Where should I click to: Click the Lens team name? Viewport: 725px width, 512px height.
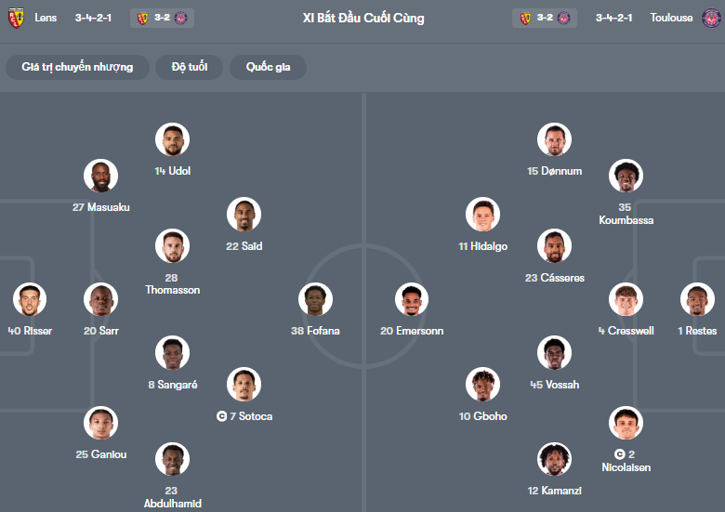pyautogui.click(x=46, y=18)
